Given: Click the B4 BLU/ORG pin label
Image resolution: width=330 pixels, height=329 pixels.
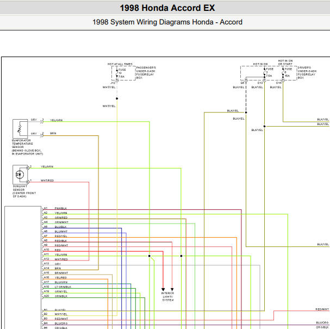Looking at the screenshot, I should click(55, 324).
